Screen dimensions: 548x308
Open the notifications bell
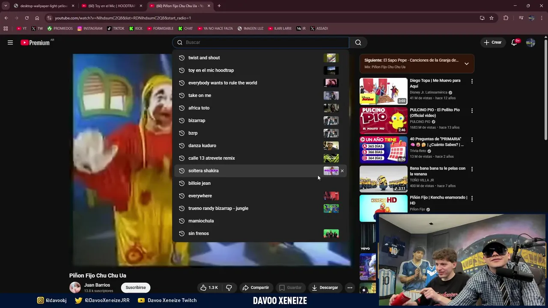tap(514, 42)
